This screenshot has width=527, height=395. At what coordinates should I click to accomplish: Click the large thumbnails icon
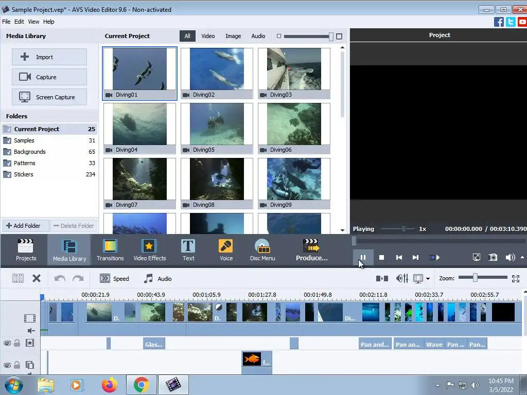click(339, 37)
